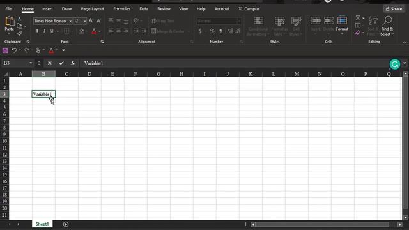Click the Format Painter brush icon
409x230 pixels.
(19, 33)
